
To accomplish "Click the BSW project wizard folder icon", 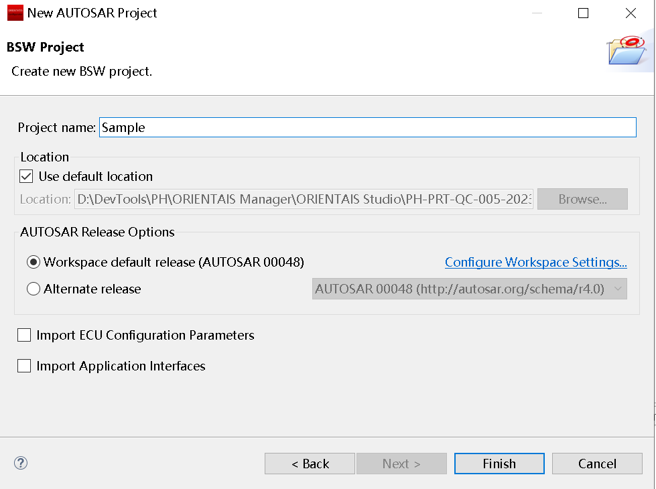I will pos(629,50).
